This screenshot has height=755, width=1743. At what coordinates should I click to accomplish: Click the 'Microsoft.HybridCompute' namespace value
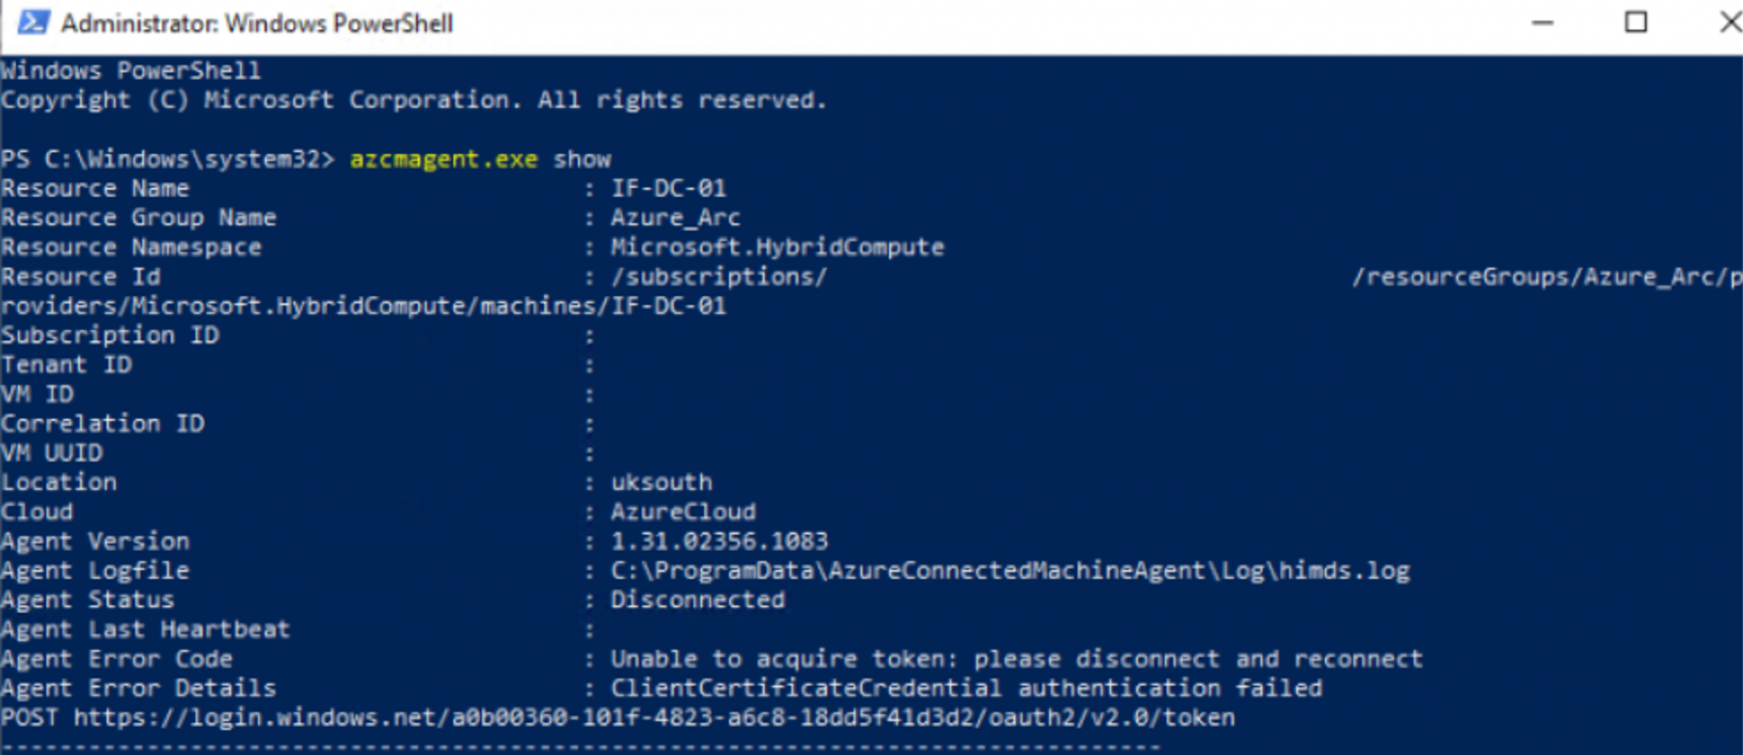[777, 247]
